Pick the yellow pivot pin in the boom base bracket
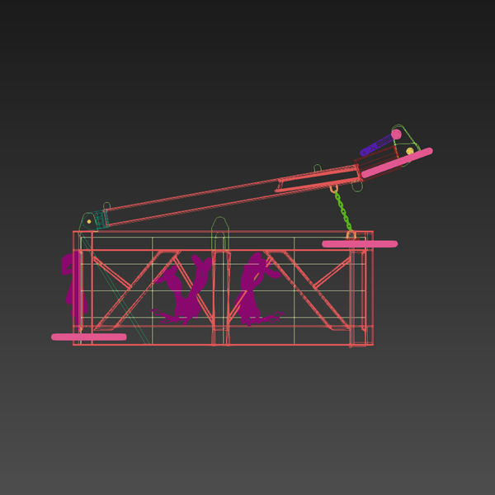Image resolution: width=495 pixels, height=495 pixels. pos(89,222)
